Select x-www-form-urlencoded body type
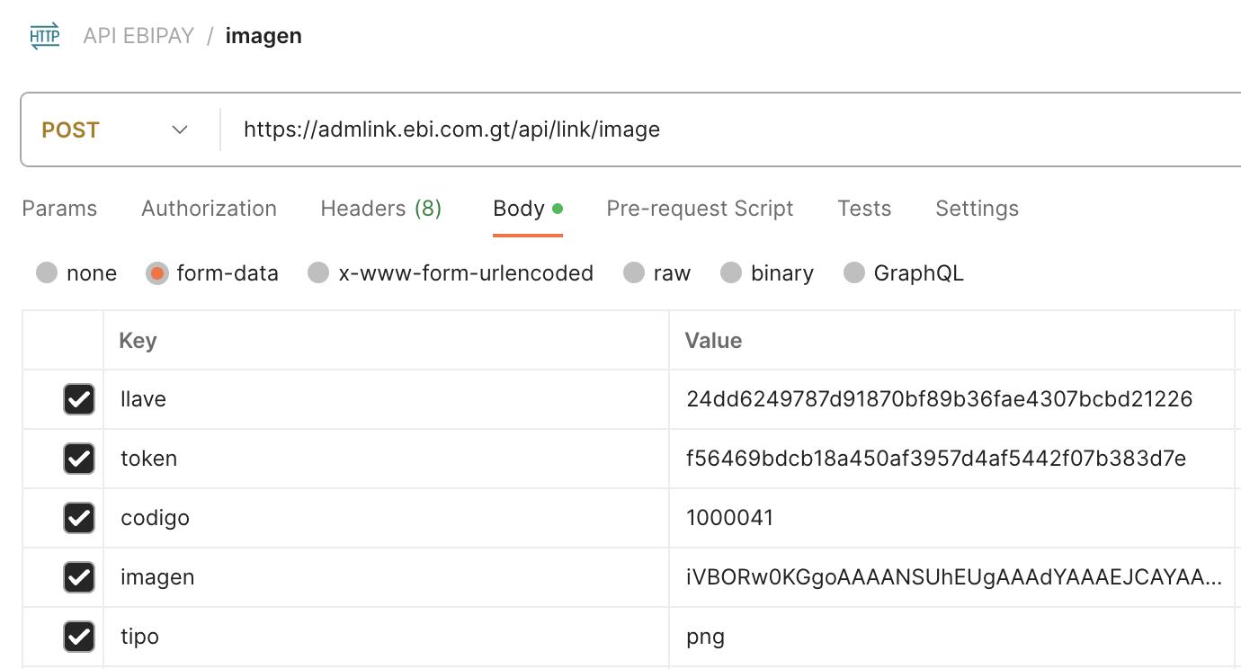The image size is (1241, 669). point(318,272)
